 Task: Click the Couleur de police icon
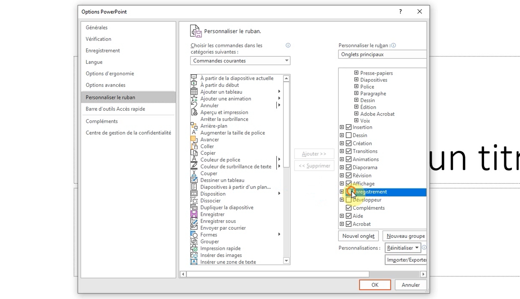(194, 160)
